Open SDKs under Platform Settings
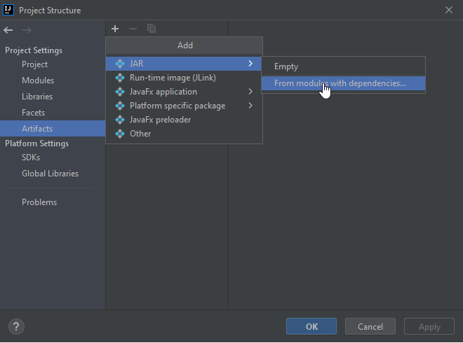The width and height of the screenshot is (463, 343). [x=31, y=157]
